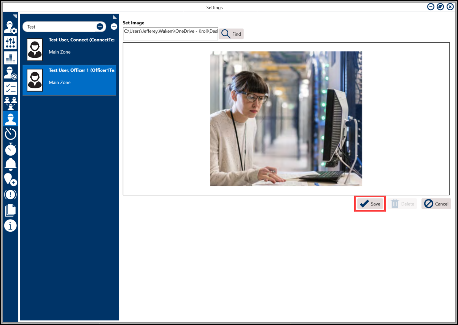The width and height of the screenshot is (458, 325).
Task: Select Test User, Connect in user list
Action: click(x=69, y=49)
